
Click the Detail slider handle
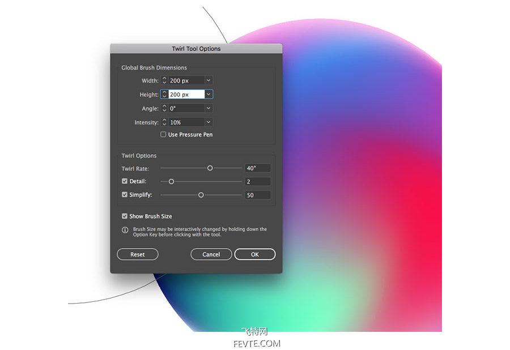click(171, 181)
